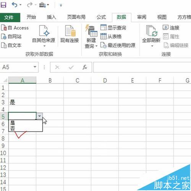Viewport: 191px width, 191px height.
Task: Choose 是 from the dropdown list
Action: point(26,123)
